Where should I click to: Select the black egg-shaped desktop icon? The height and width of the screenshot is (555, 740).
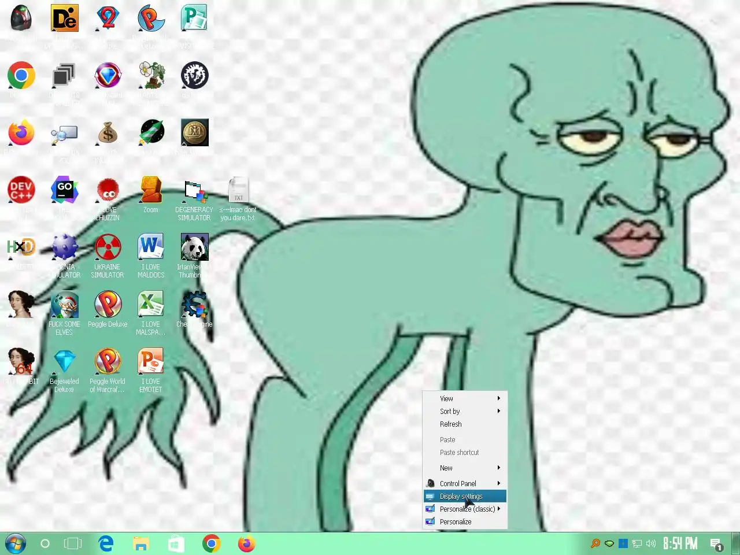(21, 18)
